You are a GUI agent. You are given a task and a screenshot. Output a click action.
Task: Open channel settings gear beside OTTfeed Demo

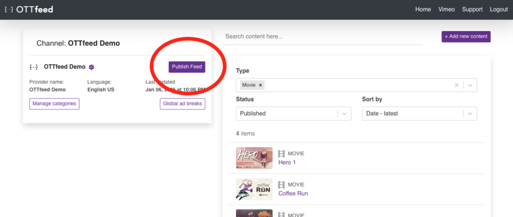click(x=92, y=67)
